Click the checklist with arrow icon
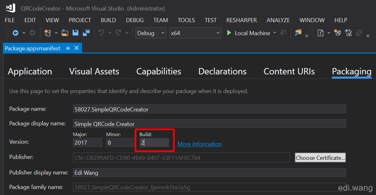 (x=348, y=33)
